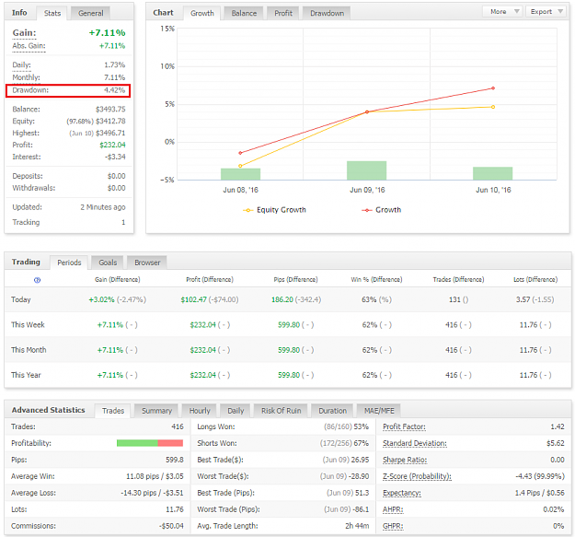The height and width of the screenshot is (537, 575).
Task: Select the Hourly tab
Action: 200,411
